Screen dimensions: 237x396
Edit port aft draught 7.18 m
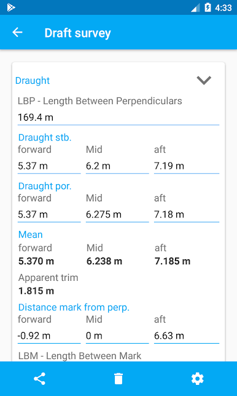[187, 215]
